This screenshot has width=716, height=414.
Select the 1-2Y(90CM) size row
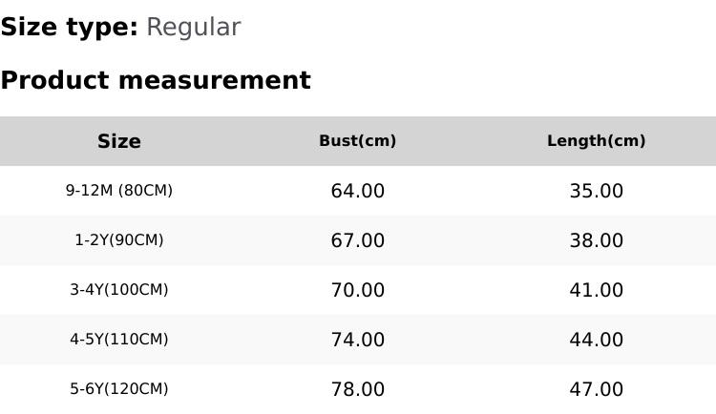tap(119, 240)
